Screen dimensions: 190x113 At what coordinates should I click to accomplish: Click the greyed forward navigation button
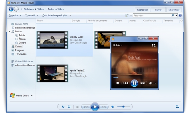(x=16, y=9)
